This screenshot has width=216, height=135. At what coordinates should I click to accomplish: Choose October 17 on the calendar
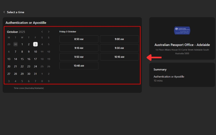coord(35,59)
